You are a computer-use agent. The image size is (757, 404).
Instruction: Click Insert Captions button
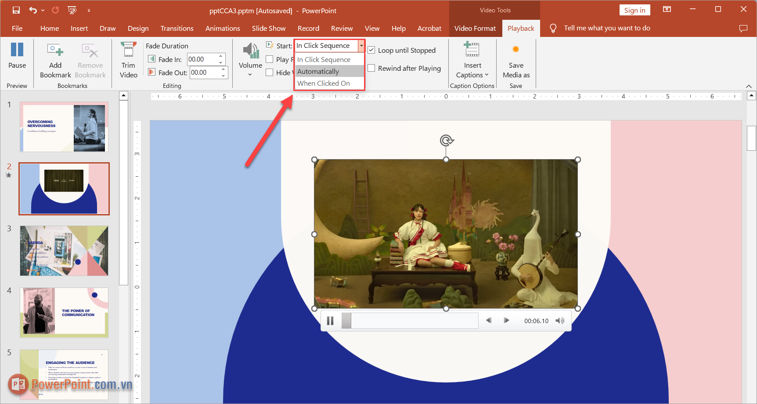coord(472,61)
